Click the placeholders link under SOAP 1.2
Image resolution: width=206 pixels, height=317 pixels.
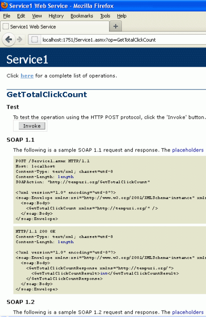click(188, 312)
